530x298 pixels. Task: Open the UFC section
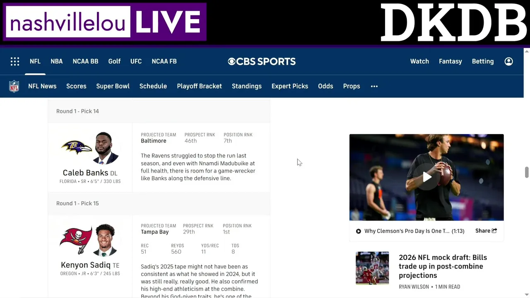[x=136, y=61]
